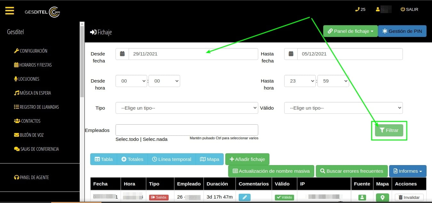Click the calendar icon beside Hasta fecha

[x=291, y=54]
